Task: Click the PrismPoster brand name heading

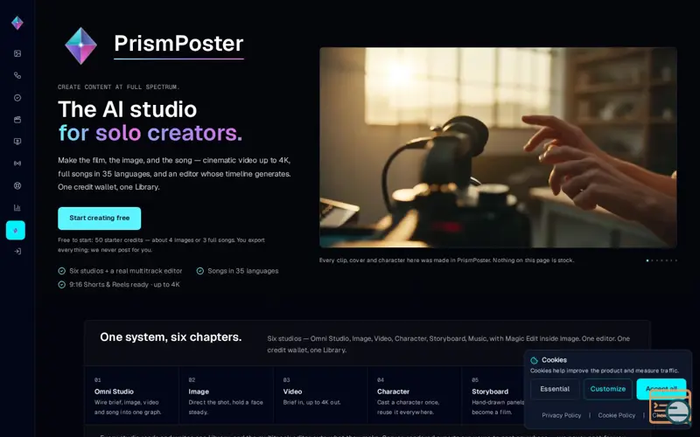Action: click(178, 44)
